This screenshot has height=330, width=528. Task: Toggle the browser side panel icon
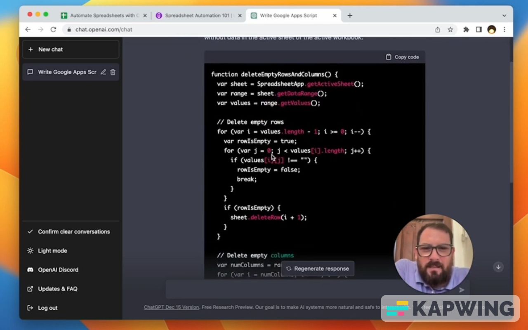[479, 30]
